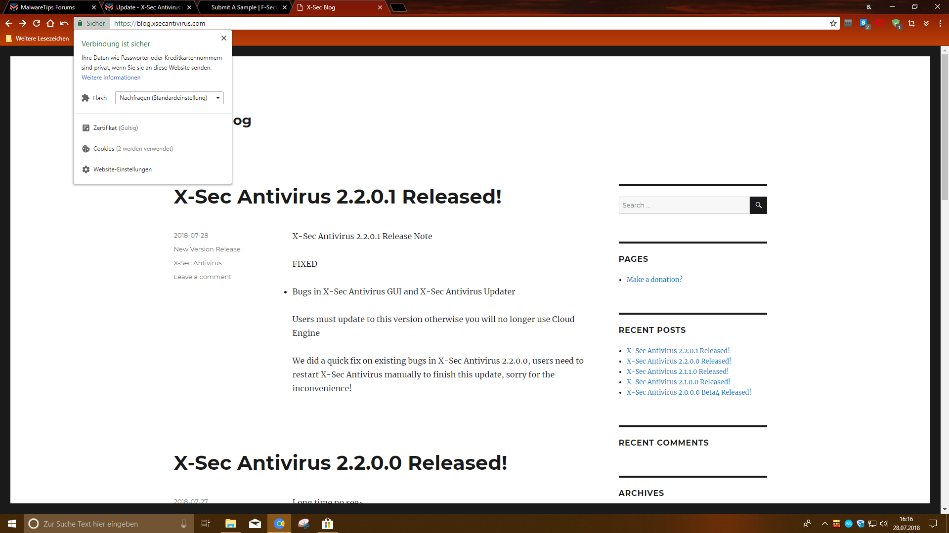Open the Action Center notifications
This screenshot has height=533, width=949.
point(933,524)
